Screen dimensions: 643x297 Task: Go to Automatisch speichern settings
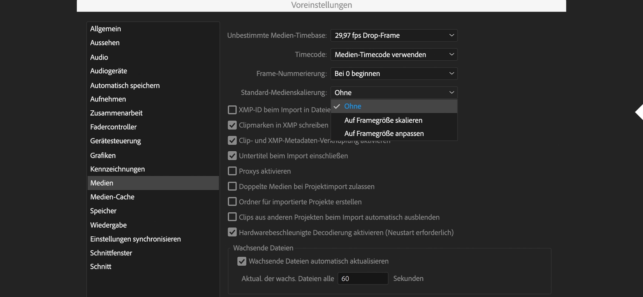(125, 85)
